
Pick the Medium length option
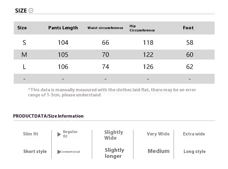click(x=159, y=151)
